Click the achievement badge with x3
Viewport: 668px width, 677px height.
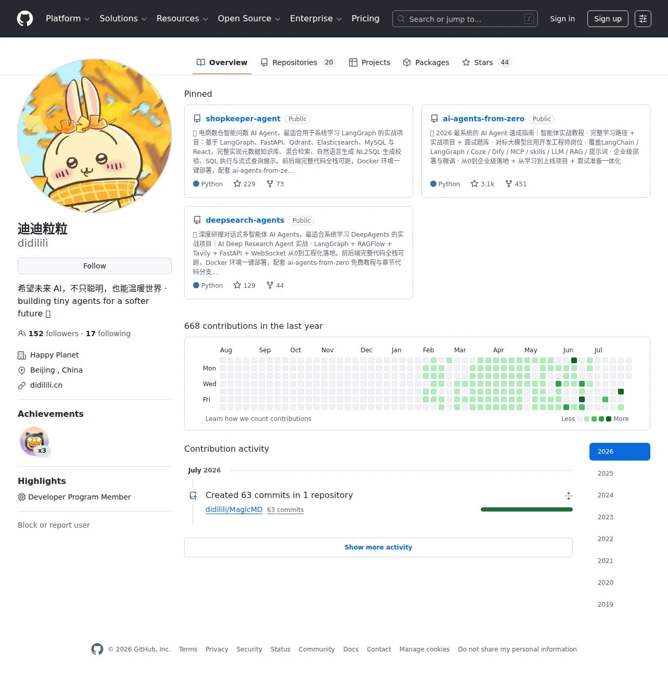pyautogui.click(x=34, y=441)
